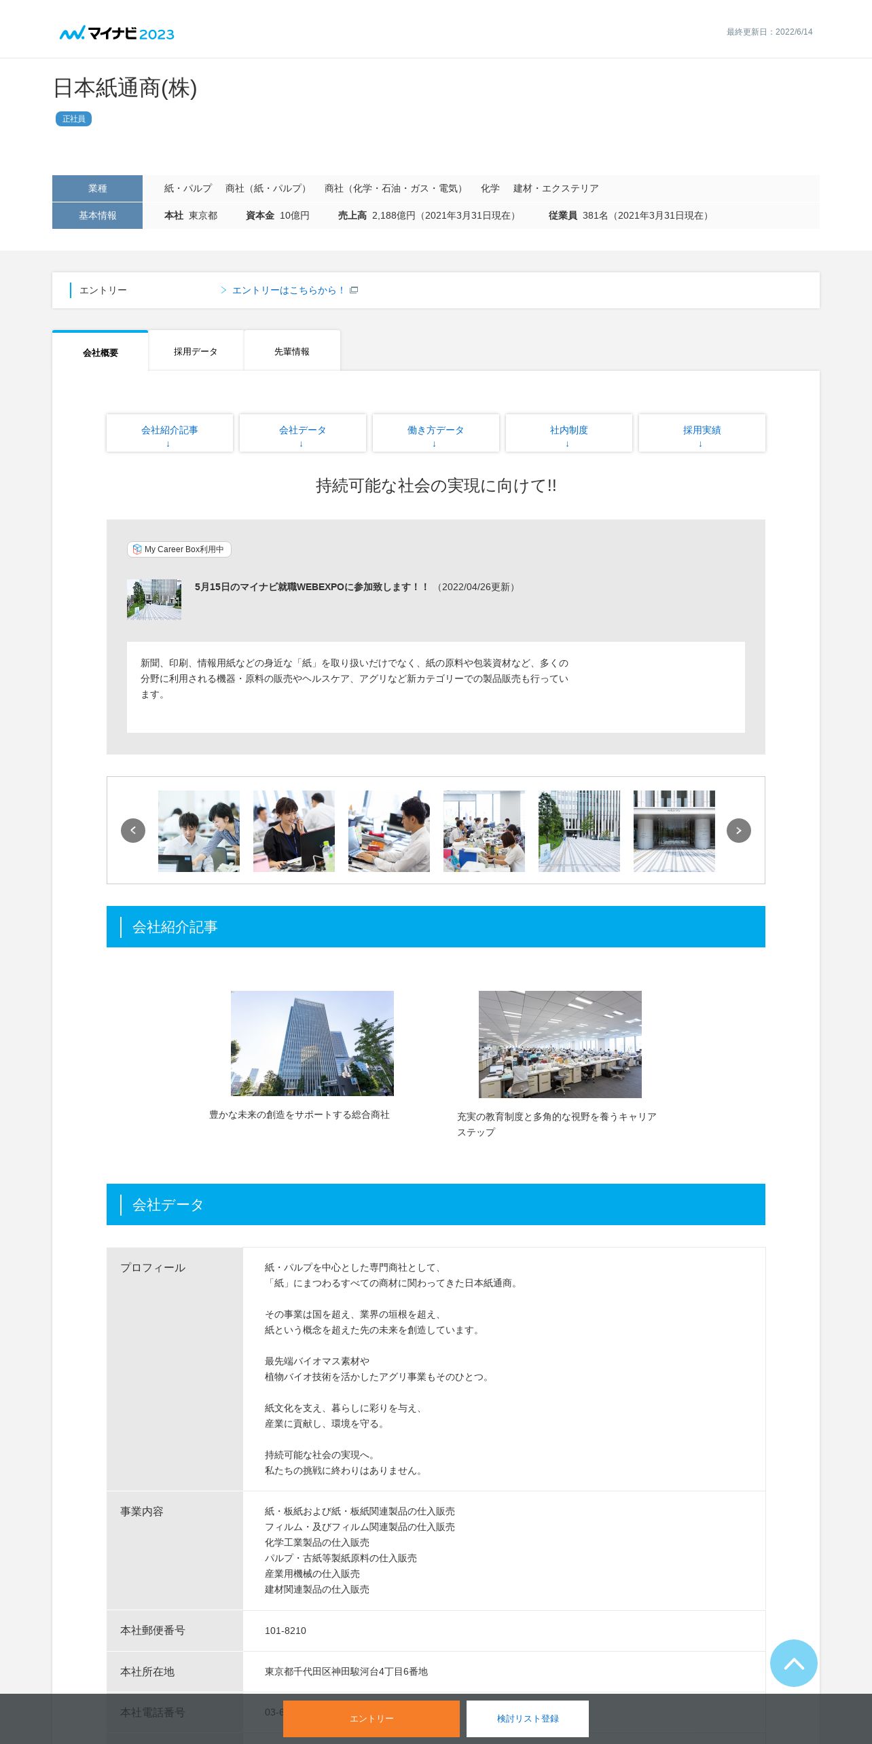Click the 紙・パルプ industry label
872x1744 pixels.
[188, 188]
